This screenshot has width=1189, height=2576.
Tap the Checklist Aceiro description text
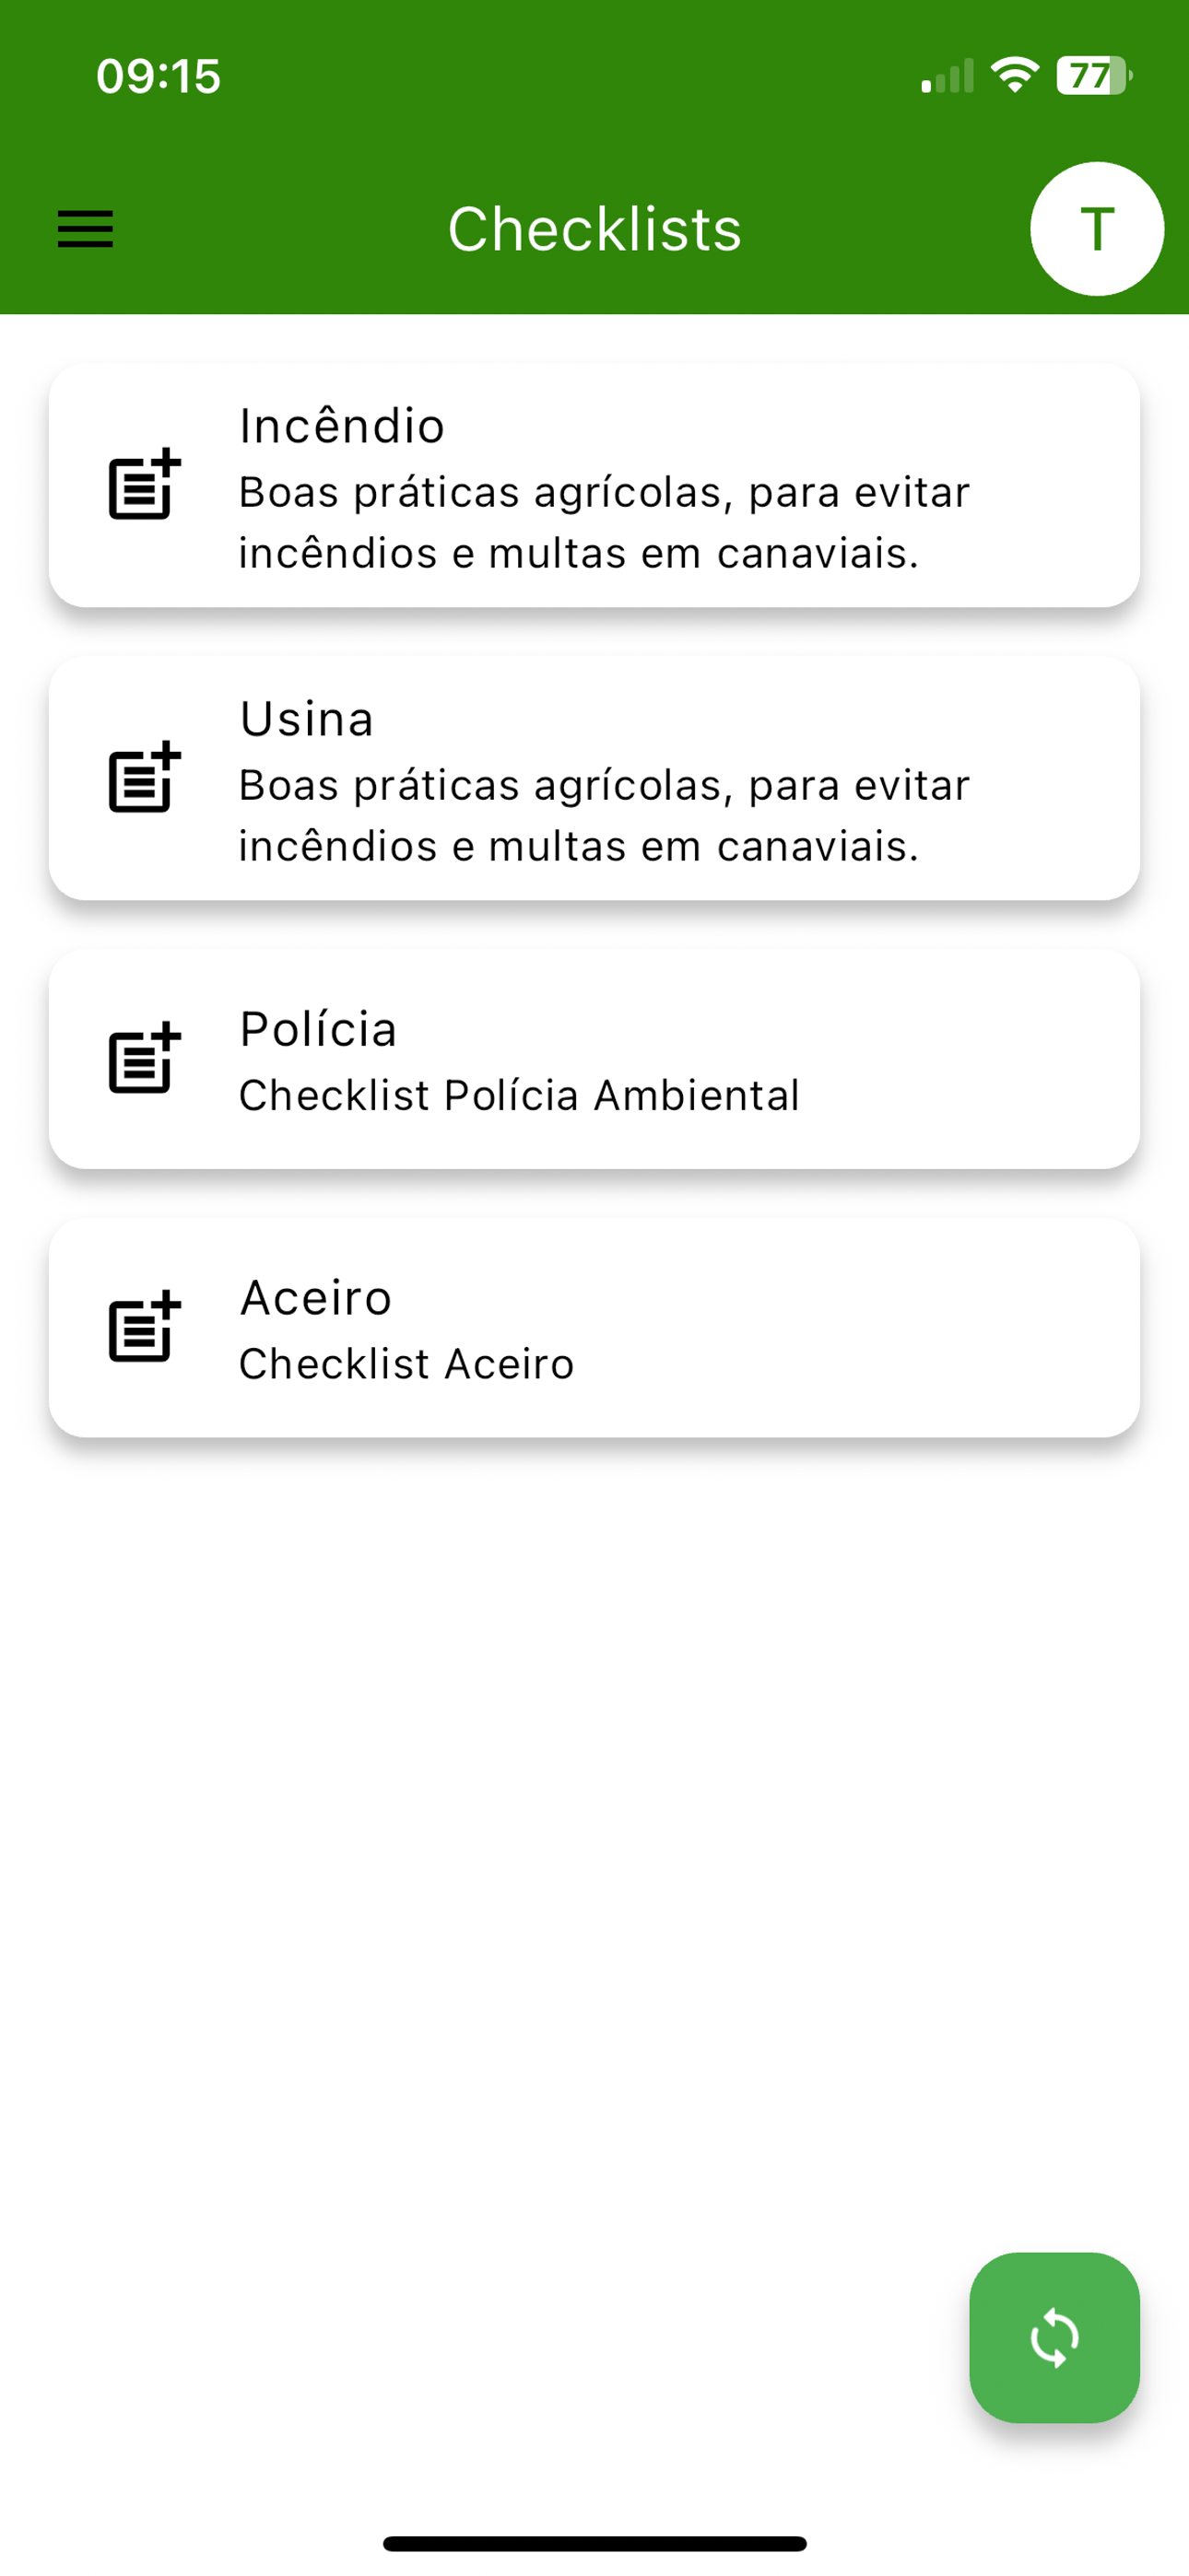pyautogui.click(x=406, y=1364)
